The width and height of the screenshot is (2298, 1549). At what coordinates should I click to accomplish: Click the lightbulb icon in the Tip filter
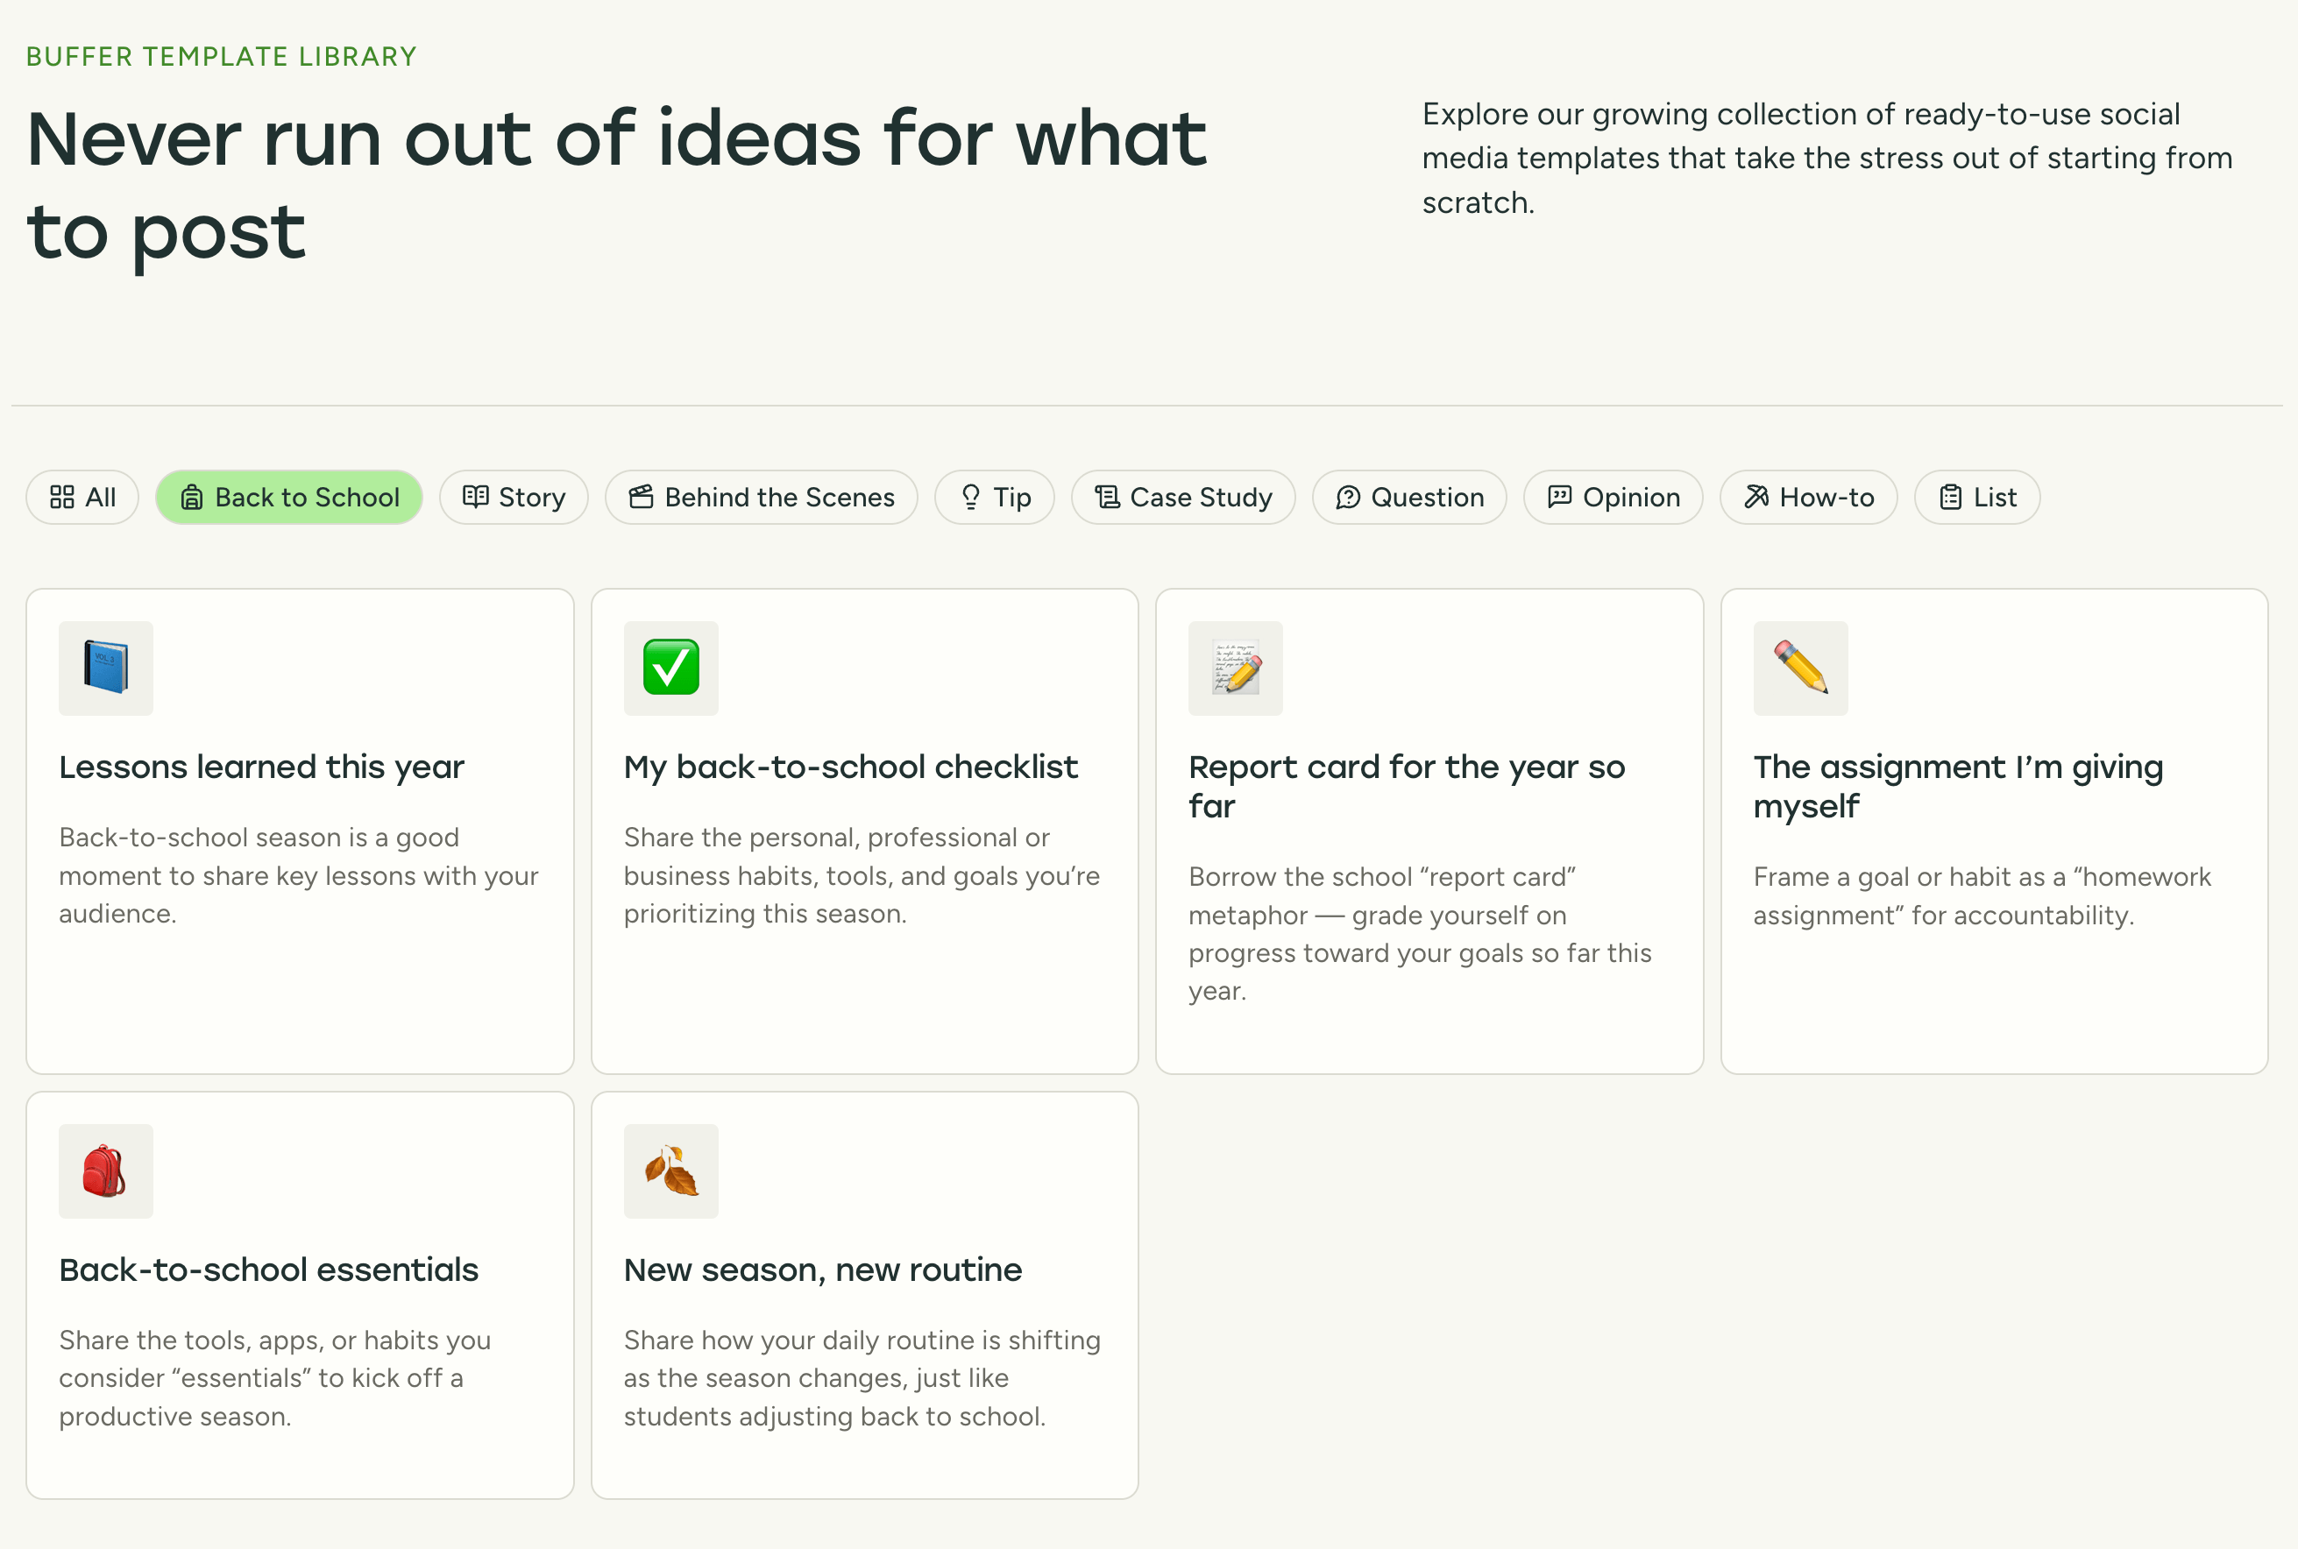[x=970, y=497]
